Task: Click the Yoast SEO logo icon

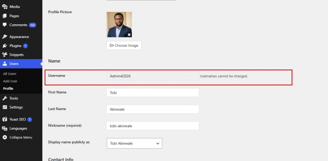Action: pyautogui.click(x=5, y=120)
